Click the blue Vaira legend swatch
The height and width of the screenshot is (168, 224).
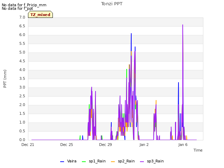[62, 162]
